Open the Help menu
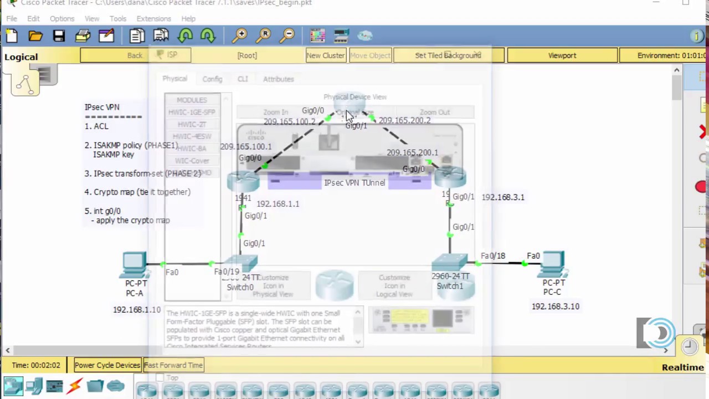 tap(188, 18)
